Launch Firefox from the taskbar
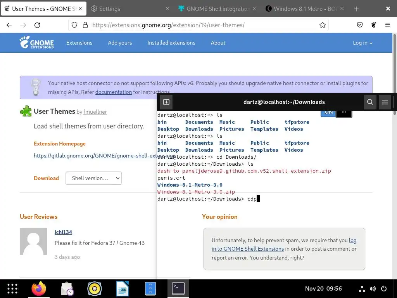Screen dimensions: 397x298 pyautogui.click(x=39, y=289)
